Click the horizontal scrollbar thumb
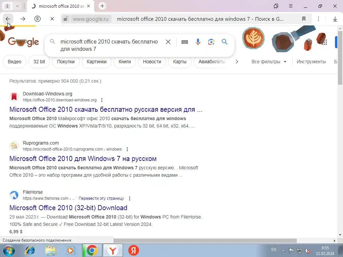This screenshot has height=257, width=343. tap(205, 241)
